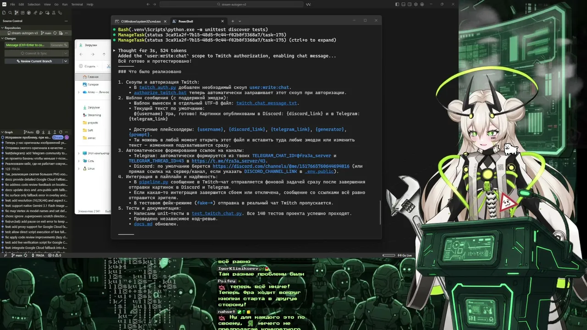Screen dimensions: 587x330
Task: Expand Linux in the Explorer tree
Action: point(79,169)
